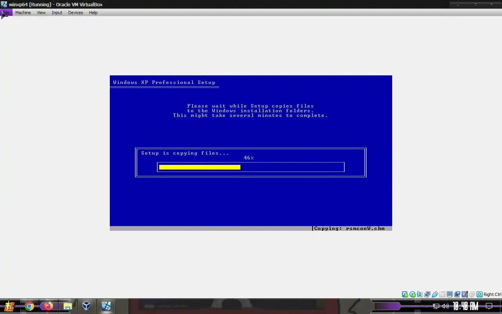Open VirtualBox Manager from the taskbar
This screenshot has height=314, width=502.
coord(86,306)
